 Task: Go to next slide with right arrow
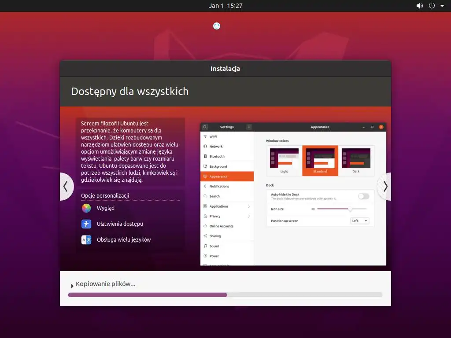[384, 187]
